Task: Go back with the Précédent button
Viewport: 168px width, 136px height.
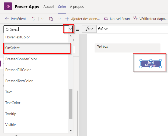Action: (x=15, y=19)
